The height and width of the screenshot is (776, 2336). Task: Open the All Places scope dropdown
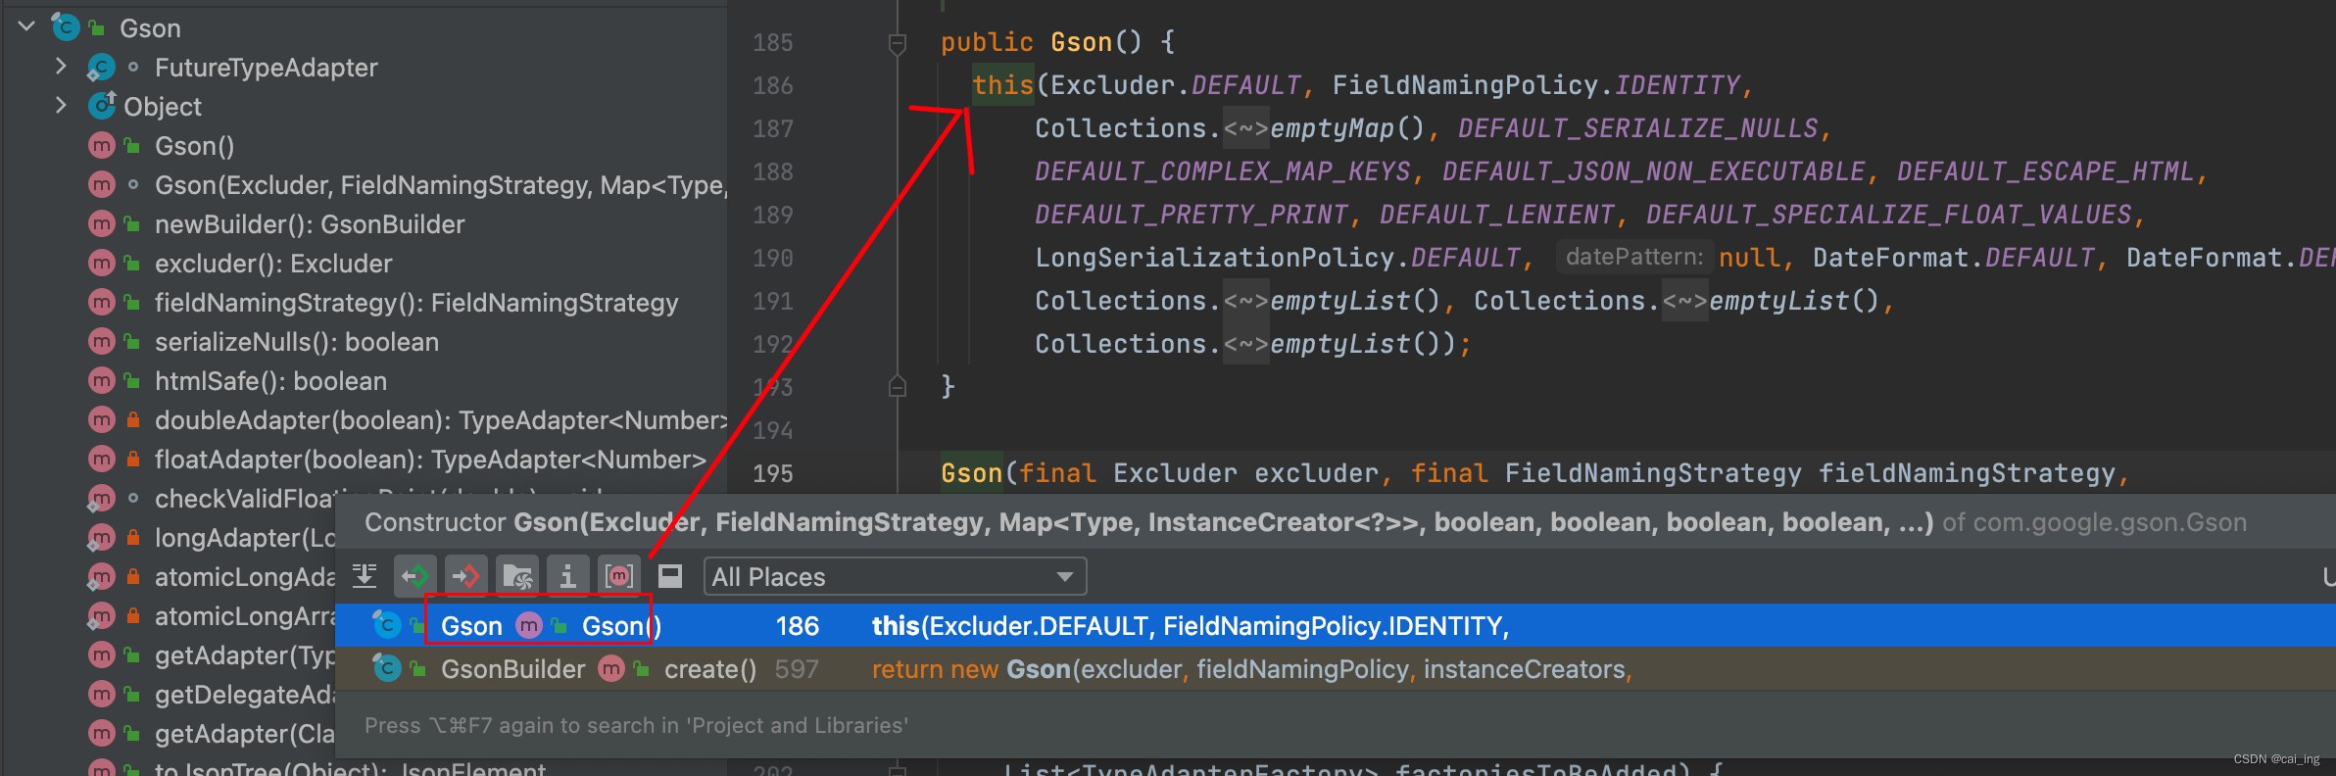point(895,576)
